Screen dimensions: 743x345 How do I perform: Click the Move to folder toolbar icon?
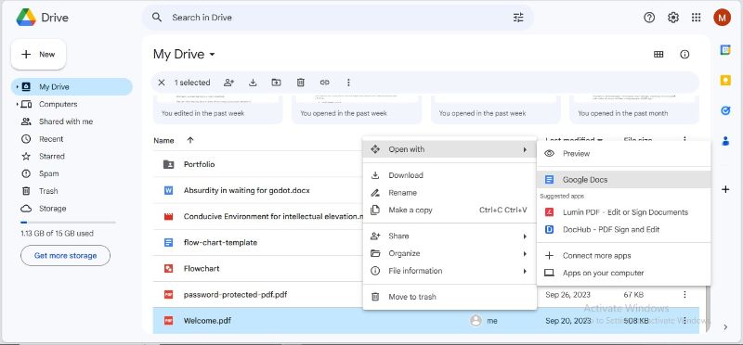point(276,83)
